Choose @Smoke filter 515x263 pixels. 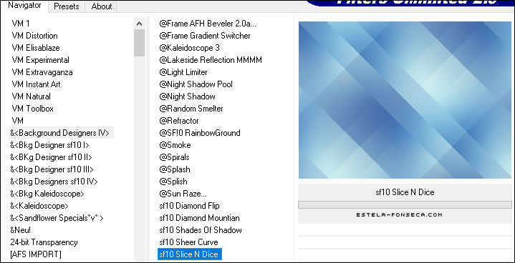pyautogui.click(x=175, y=145)
